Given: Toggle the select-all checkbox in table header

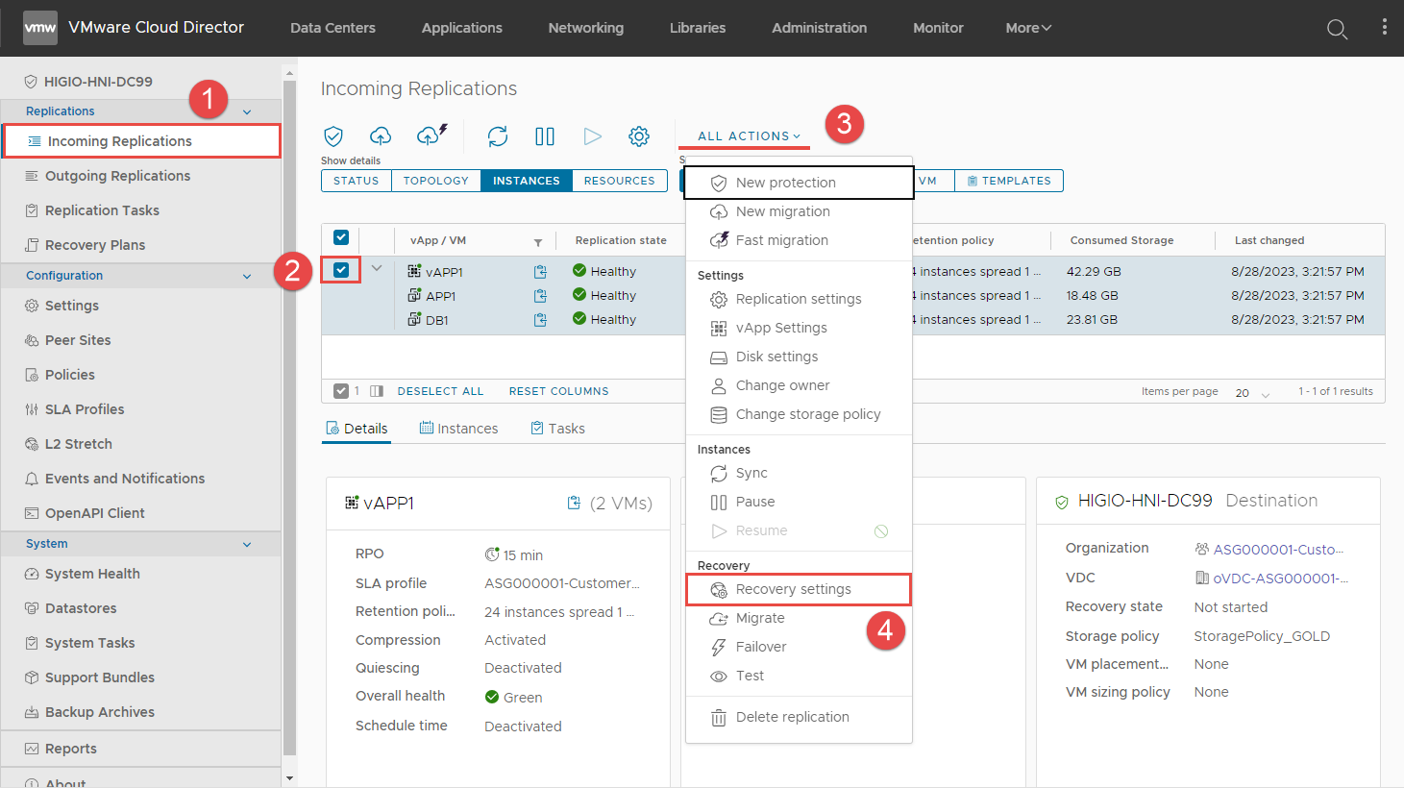Looking at the screenshot, I should tap(341, 237).
